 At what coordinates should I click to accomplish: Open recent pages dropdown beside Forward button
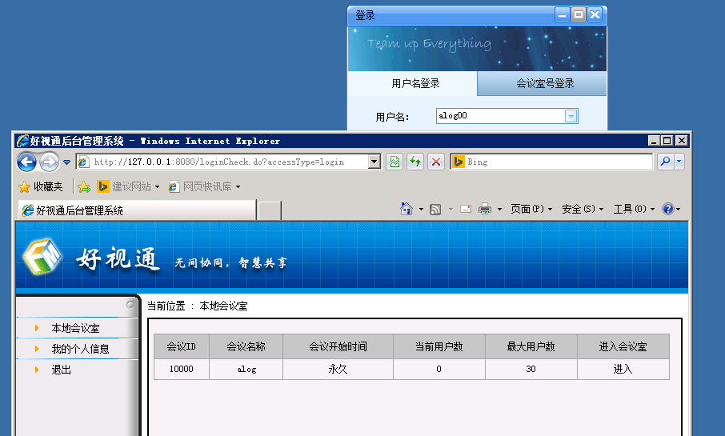click(66, 162)
